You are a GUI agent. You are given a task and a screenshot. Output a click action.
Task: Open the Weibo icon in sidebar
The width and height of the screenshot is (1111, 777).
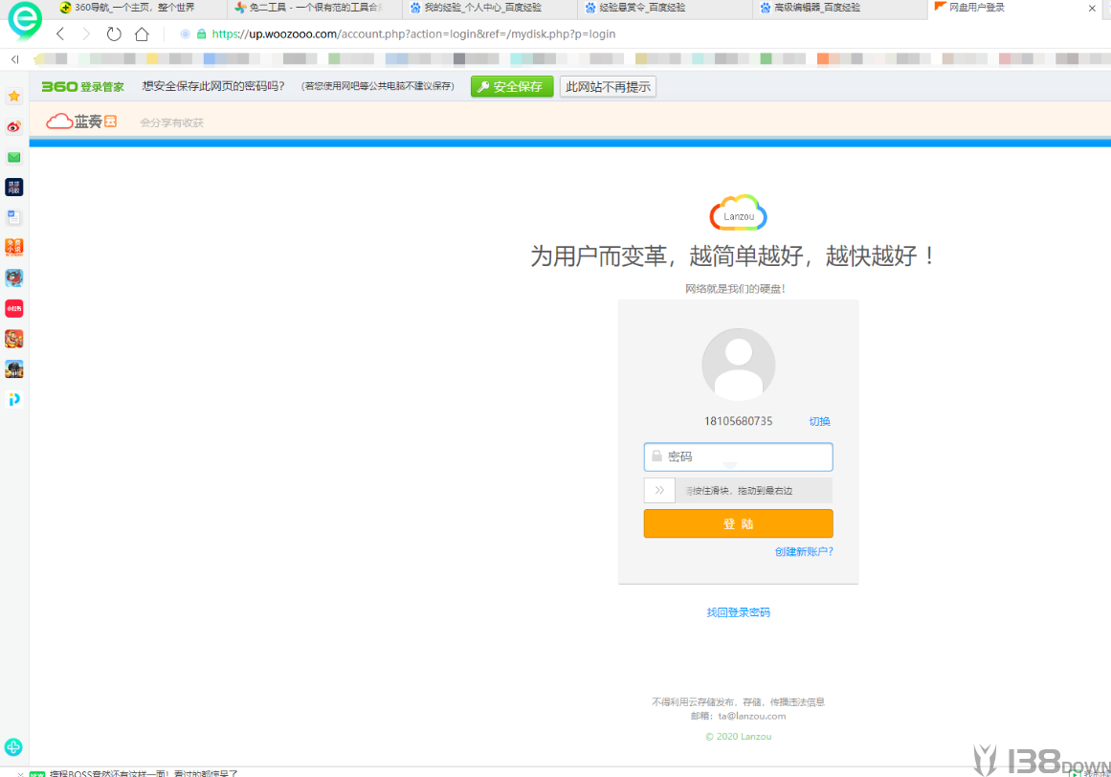pyautogui.click(x=14, y=126)
